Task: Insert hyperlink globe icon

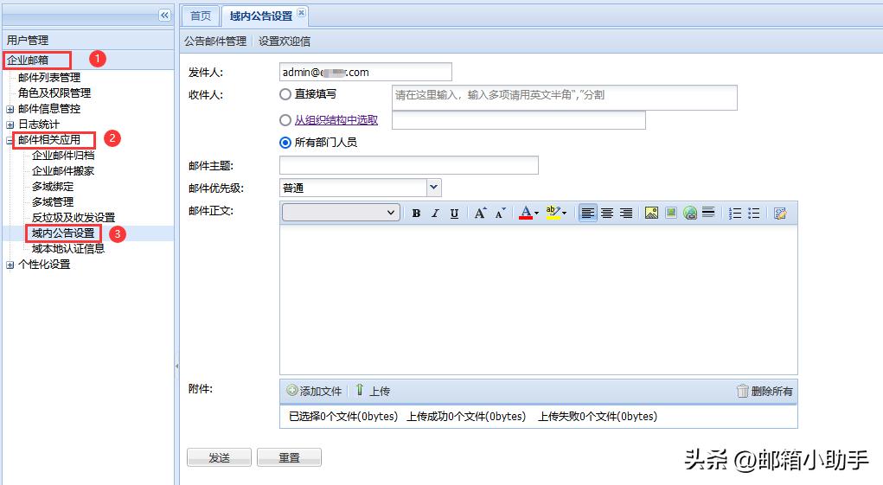Action: (690, 214)
